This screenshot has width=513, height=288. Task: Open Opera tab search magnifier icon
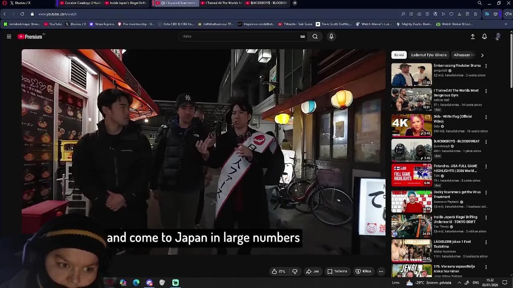pos(480,3)
